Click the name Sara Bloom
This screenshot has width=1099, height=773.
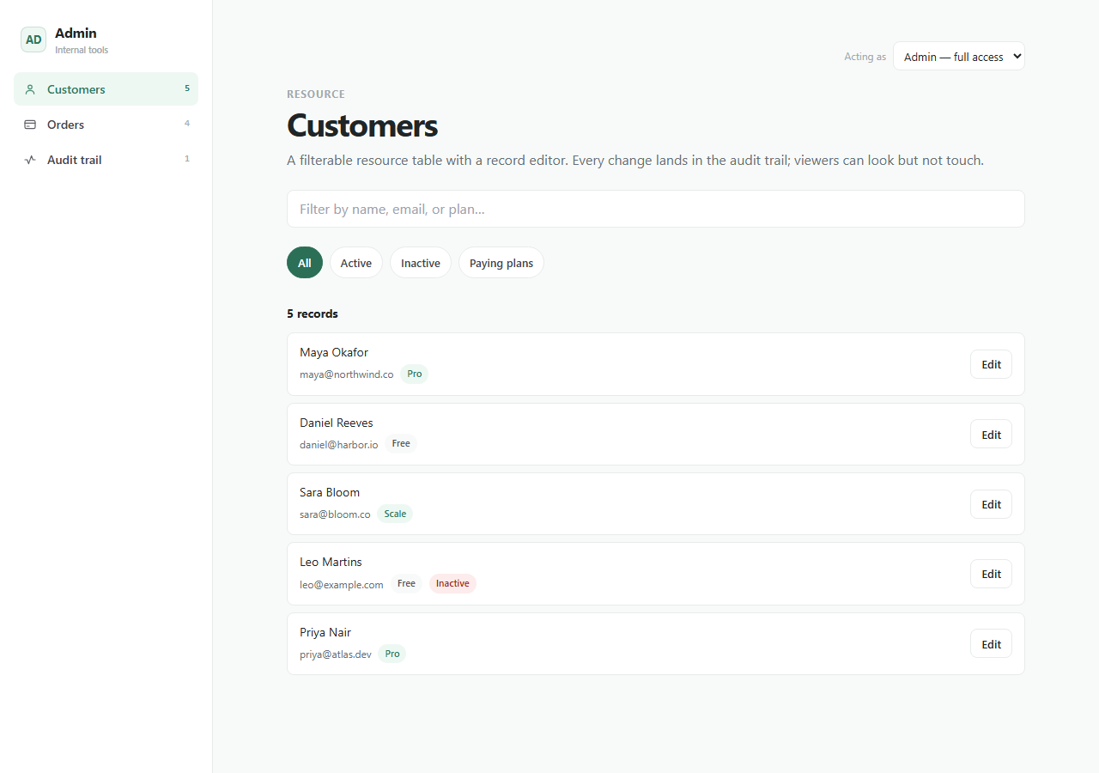(x=330, y=492)
